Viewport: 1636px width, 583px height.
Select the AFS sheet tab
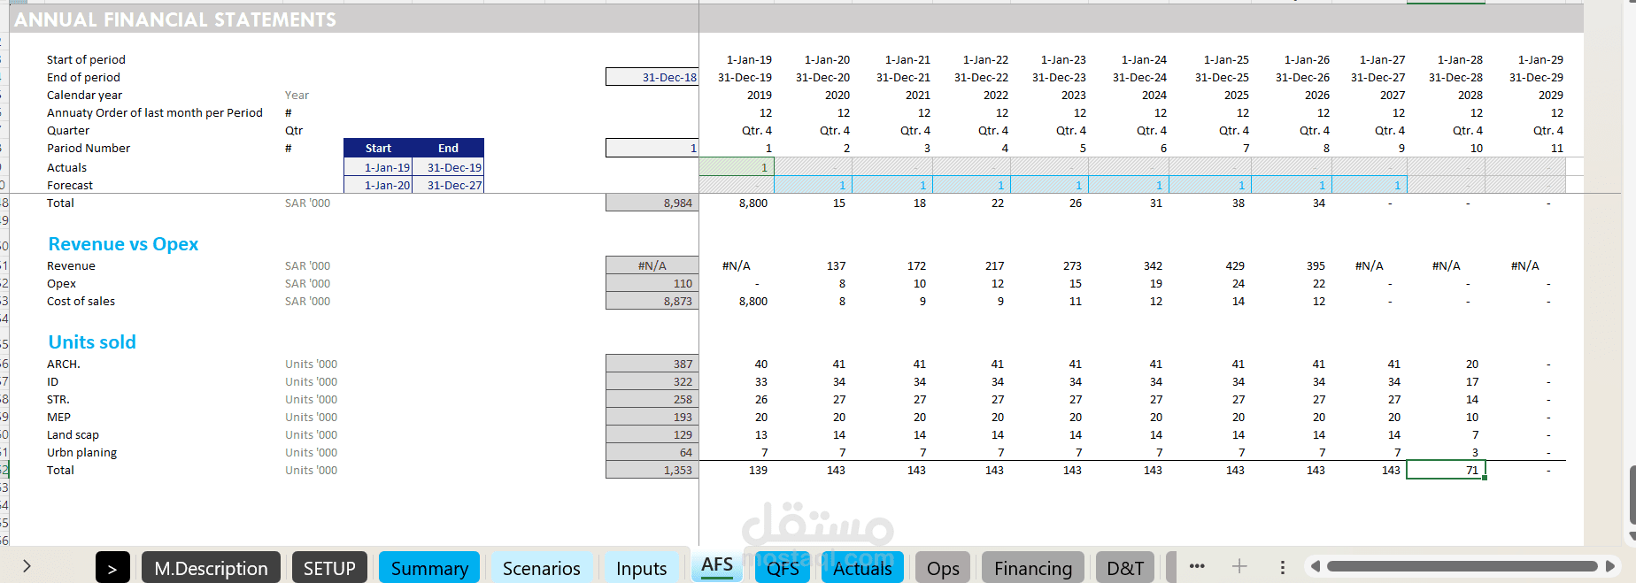tap(717, 565)
